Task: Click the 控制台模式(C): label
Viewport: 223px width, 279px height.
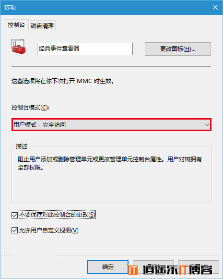Action: 30,108
